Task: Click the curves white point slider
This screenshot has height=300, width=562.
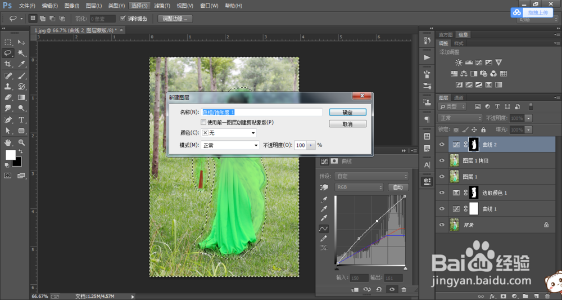Action: pos(405,268)
